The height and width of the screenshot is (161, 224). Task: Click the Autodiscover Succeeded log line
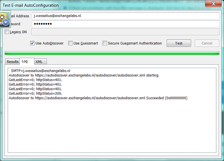coord(98,98)
